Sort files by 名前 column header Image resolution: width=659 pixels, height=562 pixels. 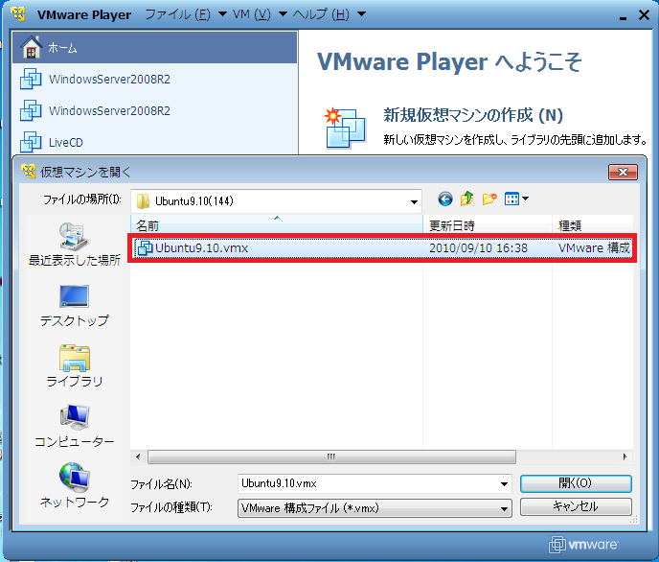point(276,225)
